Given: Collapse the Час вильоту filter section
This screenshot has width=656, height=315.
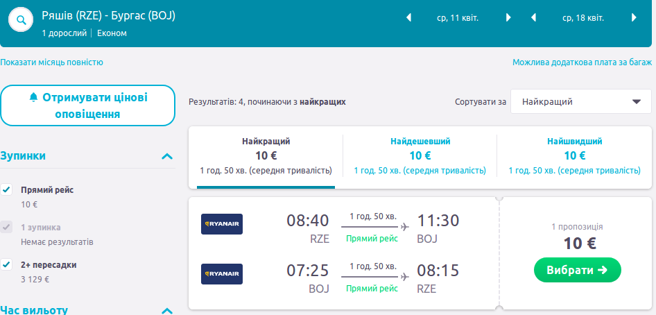Looking at the screenshot, I should coord(166,310).
